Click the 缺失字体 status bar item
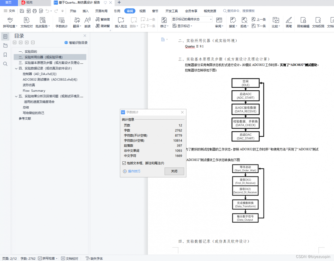Viewport: 334px width, 261px height. point(94,258)
